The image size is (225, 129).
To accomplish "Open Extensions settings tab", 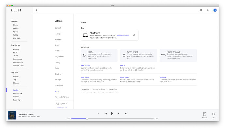I will pyautogui.click(x=59, y=85).
